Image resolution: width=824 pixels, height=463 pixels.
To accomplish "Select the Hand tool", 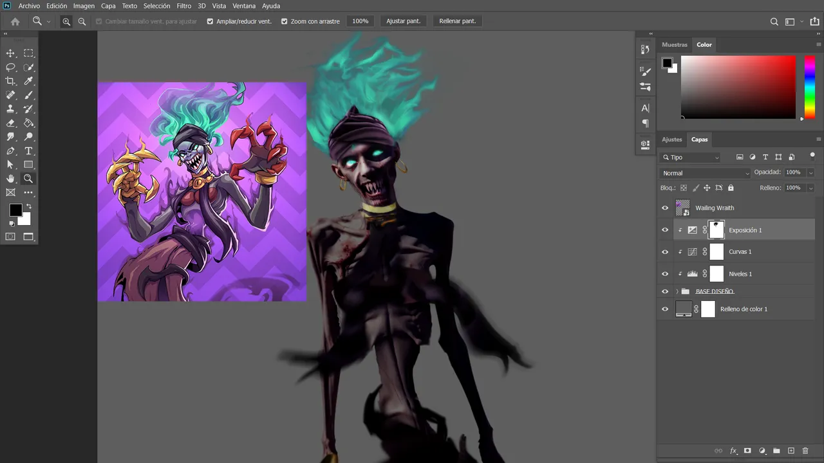I will [x=10, y=179].
